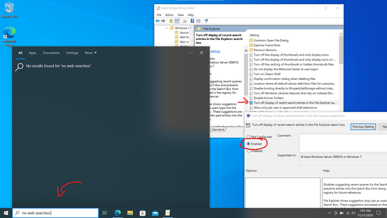The width and height of the screenshot is (387, 218).
Task: Click the Previous Setting button
Action: [363, 127]
